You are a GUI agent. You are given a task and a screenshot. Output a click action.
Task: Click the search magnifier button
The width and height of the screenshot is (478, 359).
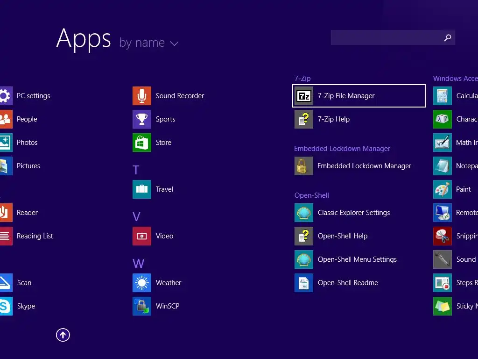[x=448, y=37]
